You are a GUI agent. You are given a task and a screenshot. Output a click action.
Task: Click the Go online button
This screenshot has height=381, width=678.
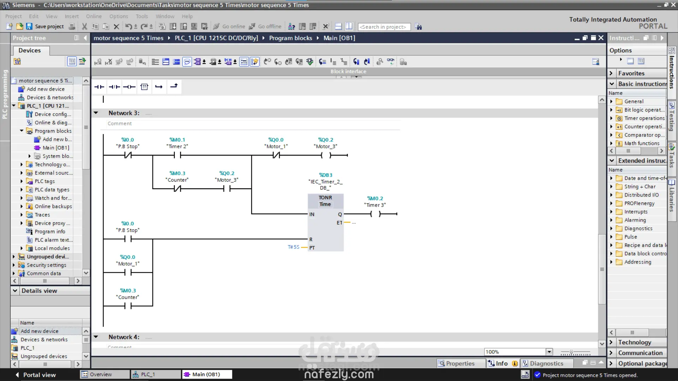point(229,26)
